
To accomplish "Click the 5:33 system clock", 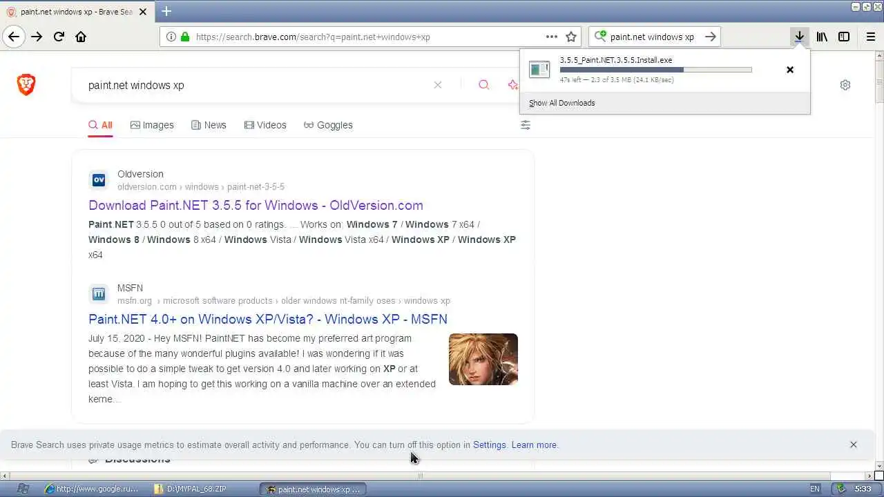I will 863,489.
